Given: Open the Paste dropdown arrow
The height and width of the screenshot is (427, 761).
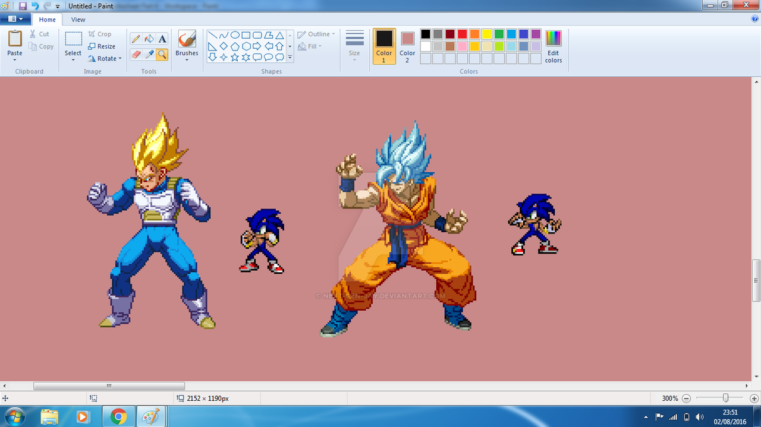Looking at the screenshot, I should 15,61.
